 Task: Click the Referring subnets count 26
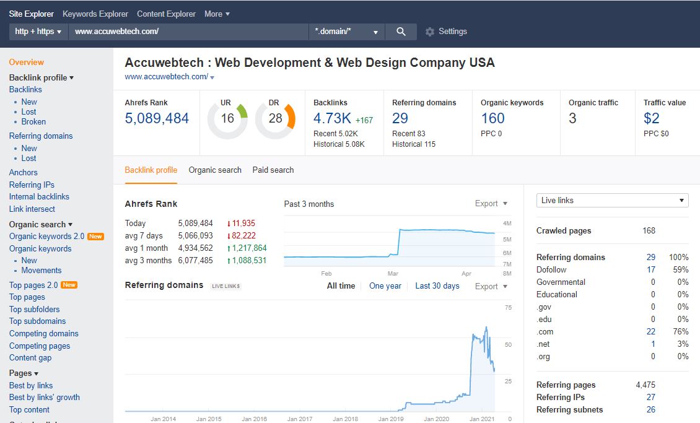click(x=651, y=409)
